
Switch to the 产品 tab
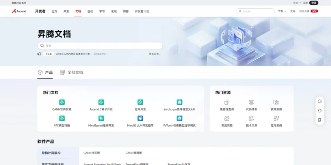click(45, 72)
